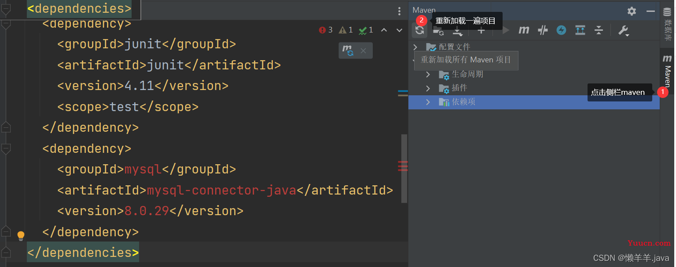Generate sources and update folders icon
Screen dimensions: 676x267
point(438,30)
